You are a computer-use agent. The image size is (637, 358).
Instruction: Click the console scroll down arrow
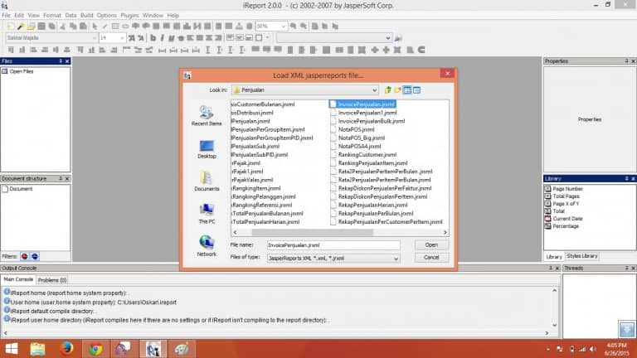[x=555, y=325]
